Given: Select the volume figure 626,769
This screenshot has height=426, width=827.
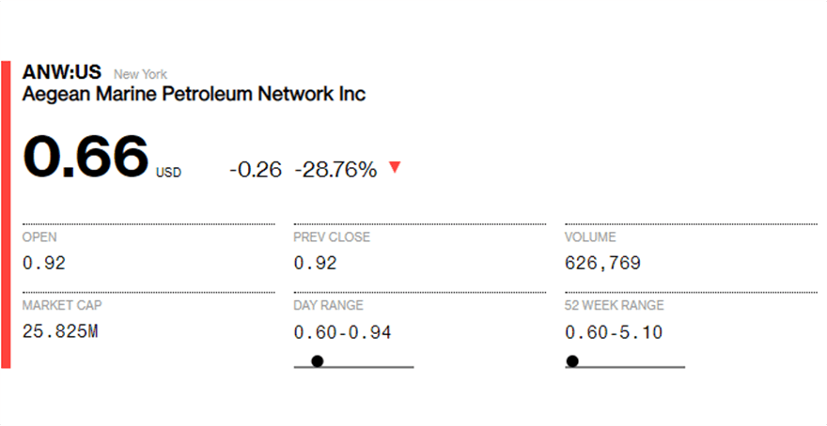Looking at the screenshot, I should click(602, 264).
